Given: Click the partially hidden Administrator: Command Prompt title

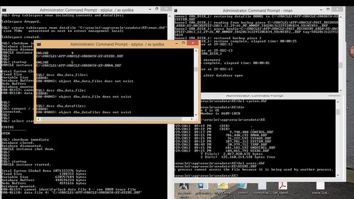Looking at the screenshot, I should pyautogui.click(x=254, y=96).
